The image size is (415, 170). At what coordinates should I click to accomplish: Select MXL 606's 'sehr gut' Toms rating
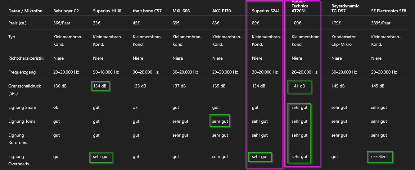coord(180,121)
